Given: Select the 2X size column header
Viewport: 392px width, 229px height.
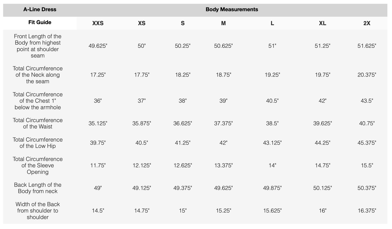Looking at the screenshot, I should (367, 23).
